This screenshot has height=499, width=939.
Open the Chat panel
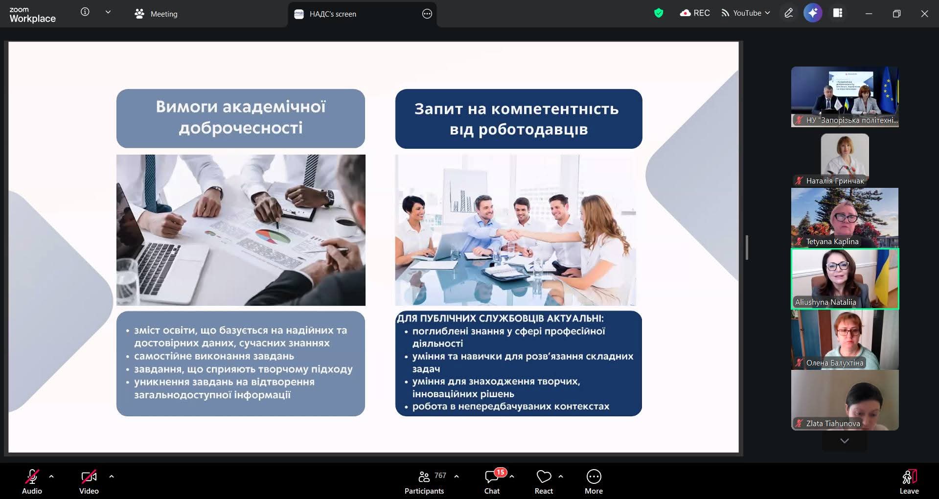tap(492, 482)
